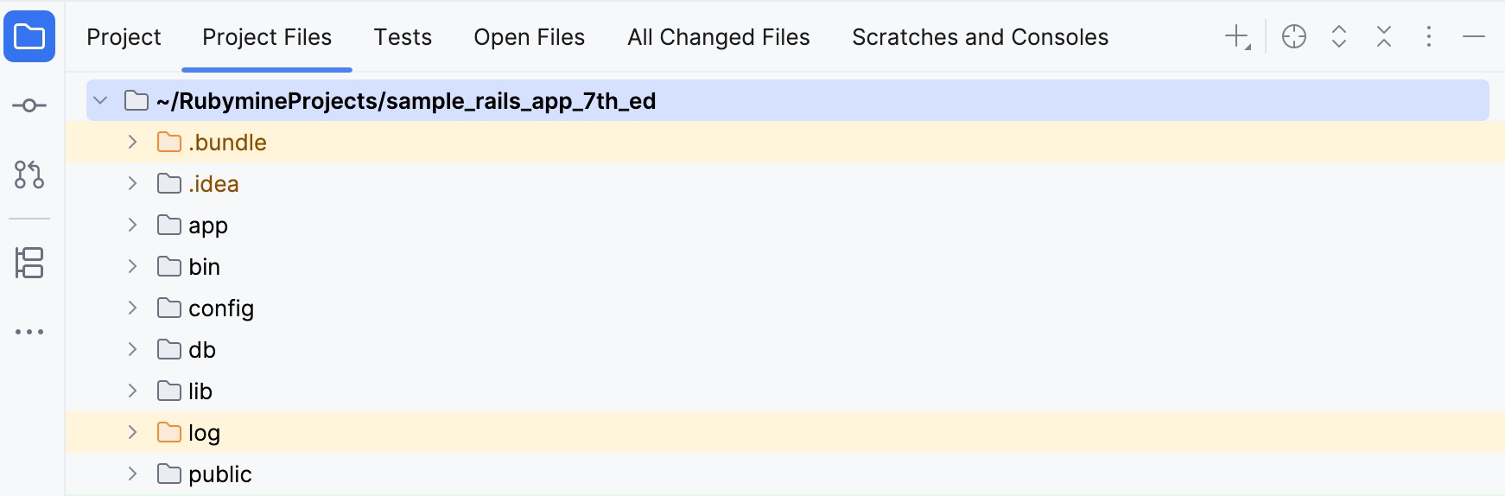
Task: Open the Structure tool window icon
Action: click(29, 263)
